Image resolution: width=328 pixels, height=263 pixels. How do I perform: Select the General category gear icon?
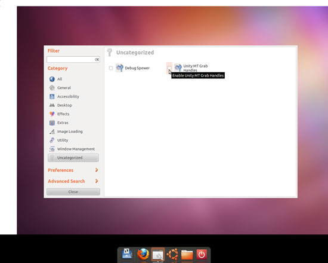click(52, 88)
